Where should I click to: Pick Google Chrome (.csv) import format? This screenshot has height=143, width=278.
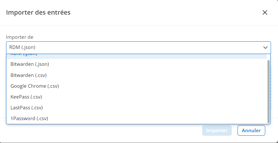click(x=35, y=86)
